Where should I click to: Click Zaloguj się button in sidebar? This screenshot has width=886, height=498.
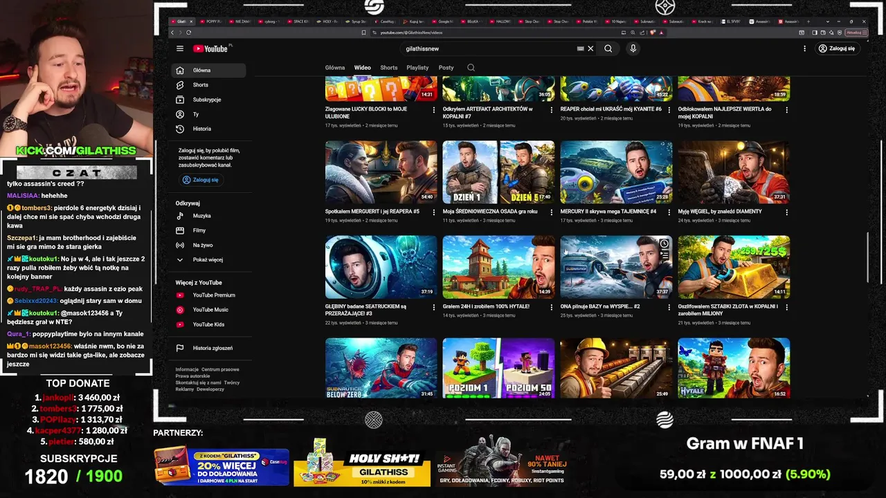pos(201,180)
